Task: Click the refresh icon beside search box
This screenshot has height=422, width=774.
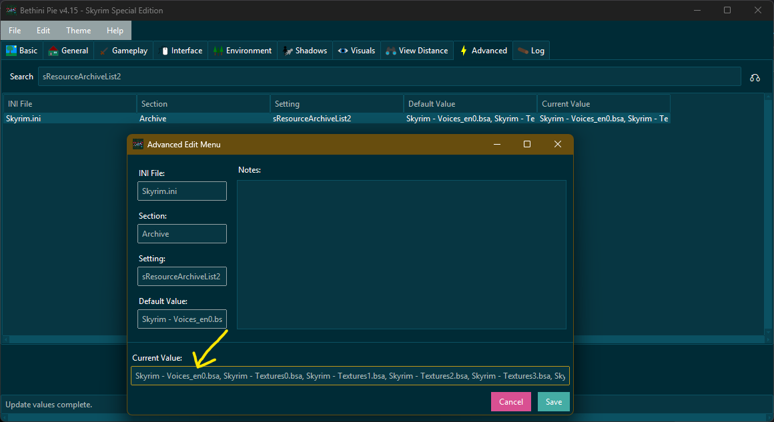Action: (755, 77)
